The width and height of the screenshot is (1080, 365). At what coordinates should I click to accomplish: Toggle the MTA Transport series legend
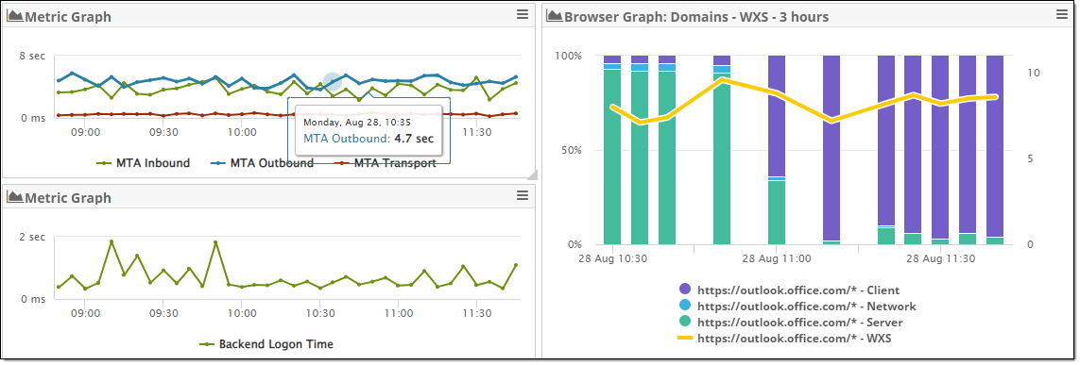tap(385, 163)
